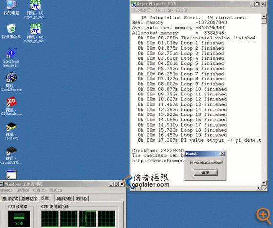Click Super PI horizontal scrollbar right arrow
Image resolution: width=273 pixels, height=228 pixels.
(x=259, y=188)
